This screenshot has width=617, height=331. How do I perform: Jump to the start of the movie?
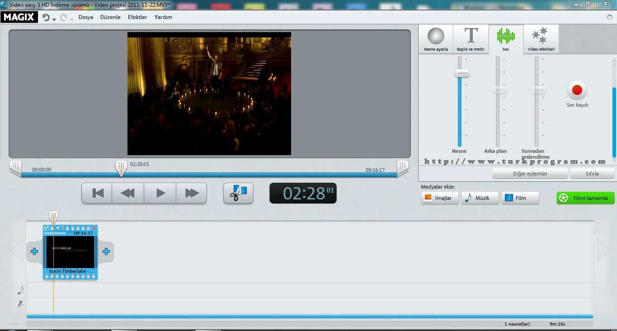click(x=97, y=193)
